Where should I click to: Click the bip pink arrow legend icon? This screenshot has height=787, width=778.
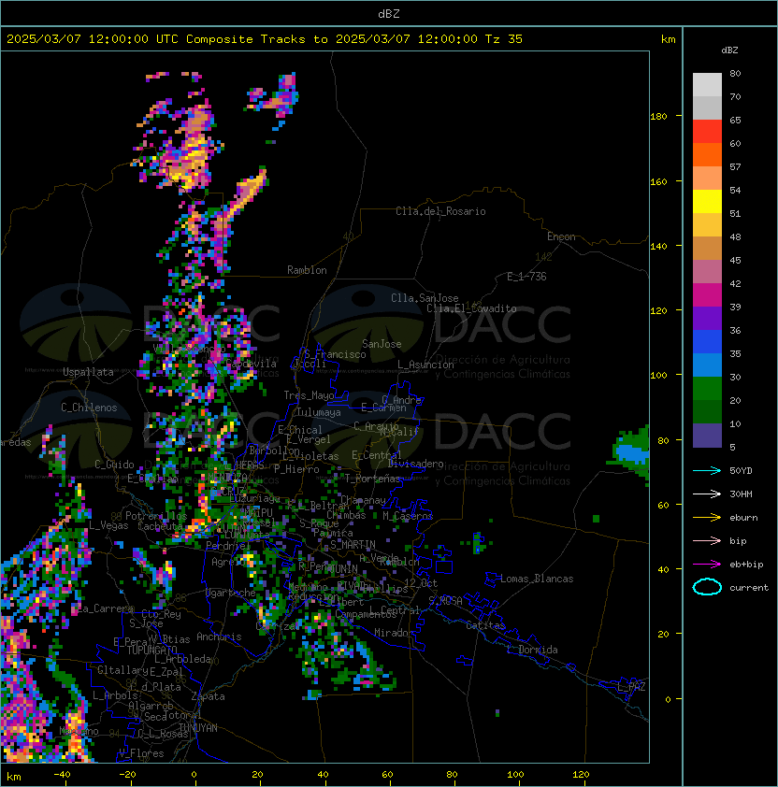(707, 541)
